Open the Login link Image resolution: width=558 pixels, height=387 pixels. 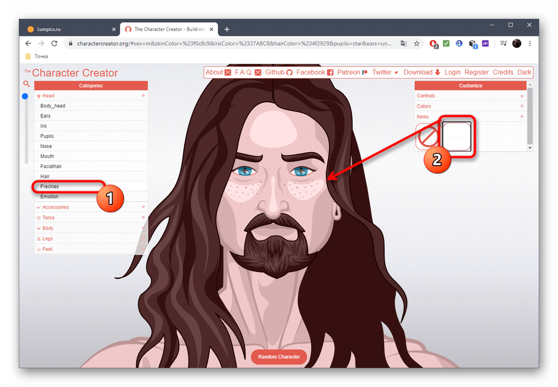pyautogui.click(x=452, y=72)
